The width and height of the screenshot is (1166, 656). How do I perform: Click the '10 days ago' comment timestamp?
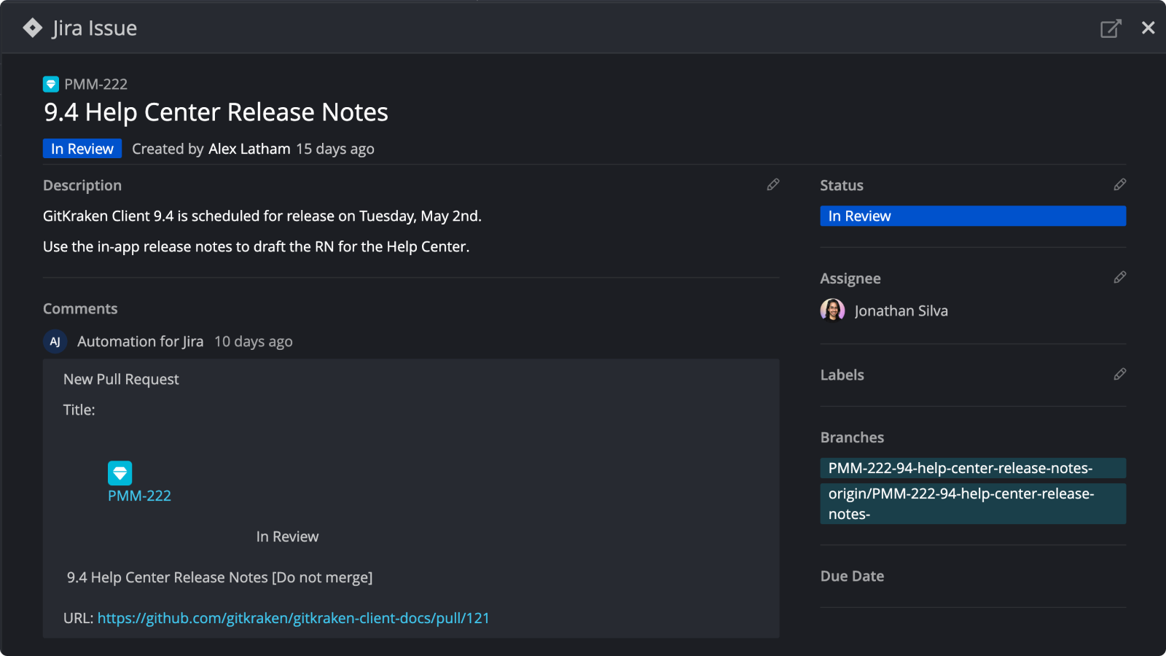coord(254,341)
